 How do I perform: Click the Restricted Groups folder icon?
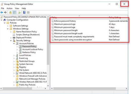17,61
